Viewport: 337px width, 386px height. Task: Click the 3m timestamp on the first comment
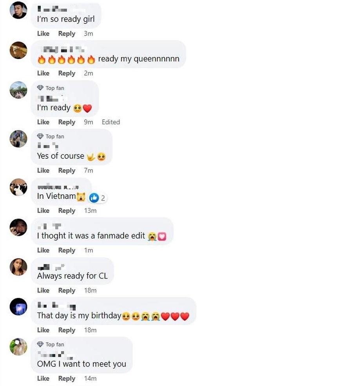pos(89,34)
